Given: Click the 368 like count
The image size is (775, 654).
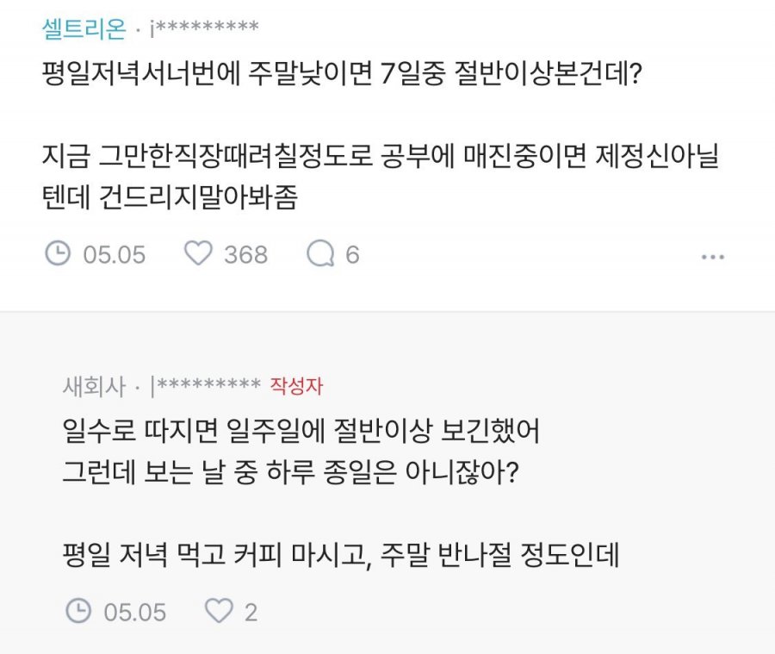Looking at the screenshot, I should 245,255.
